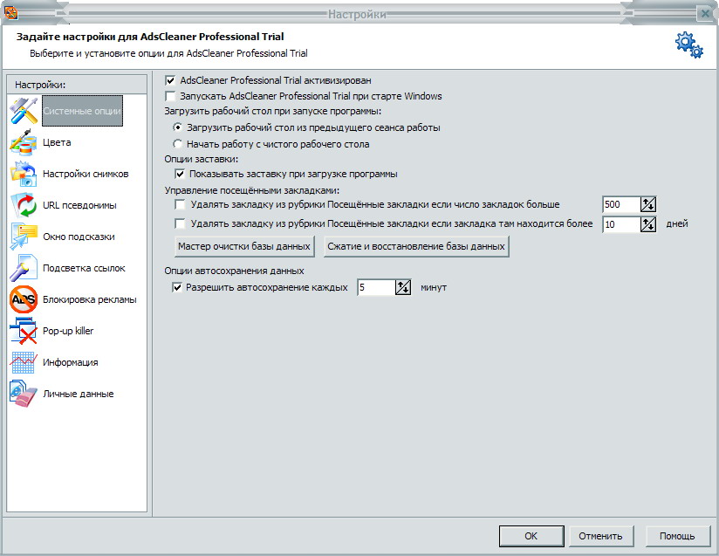The height and width of the screenshot is (556, 719).
Task: Click Сжатие и восстановление базы данных button
Action: 416,247
